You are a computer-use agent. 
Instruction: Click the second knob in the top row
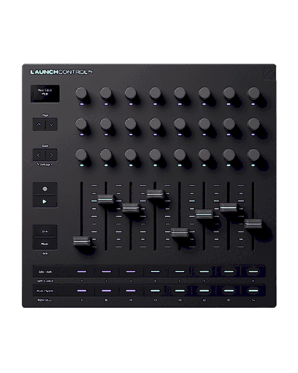[x=106, y=93]
